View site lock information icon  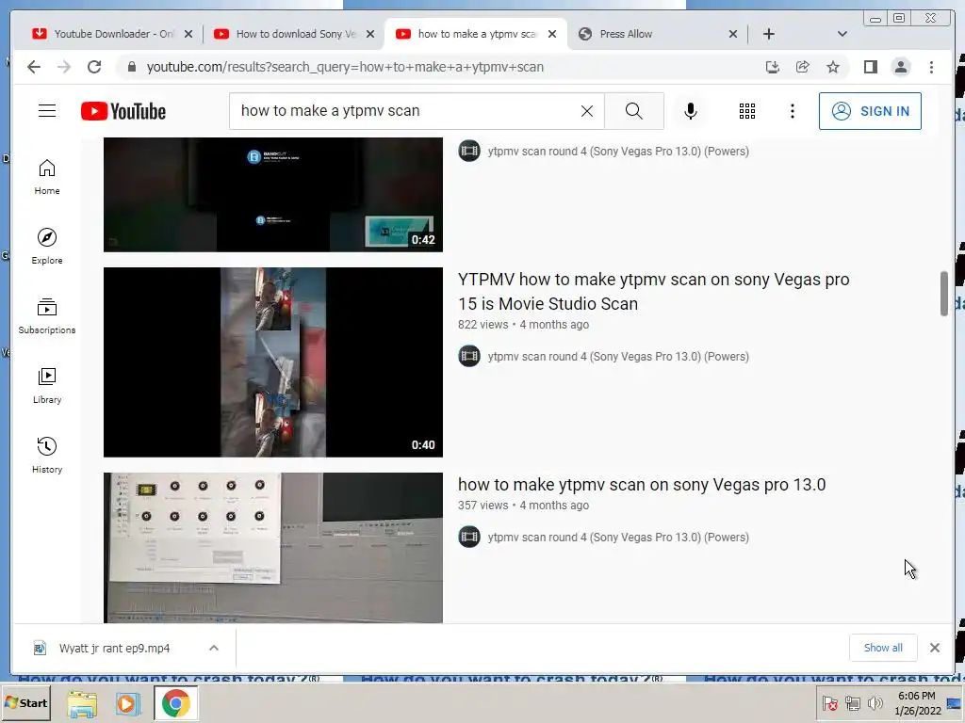click(132, 67)
